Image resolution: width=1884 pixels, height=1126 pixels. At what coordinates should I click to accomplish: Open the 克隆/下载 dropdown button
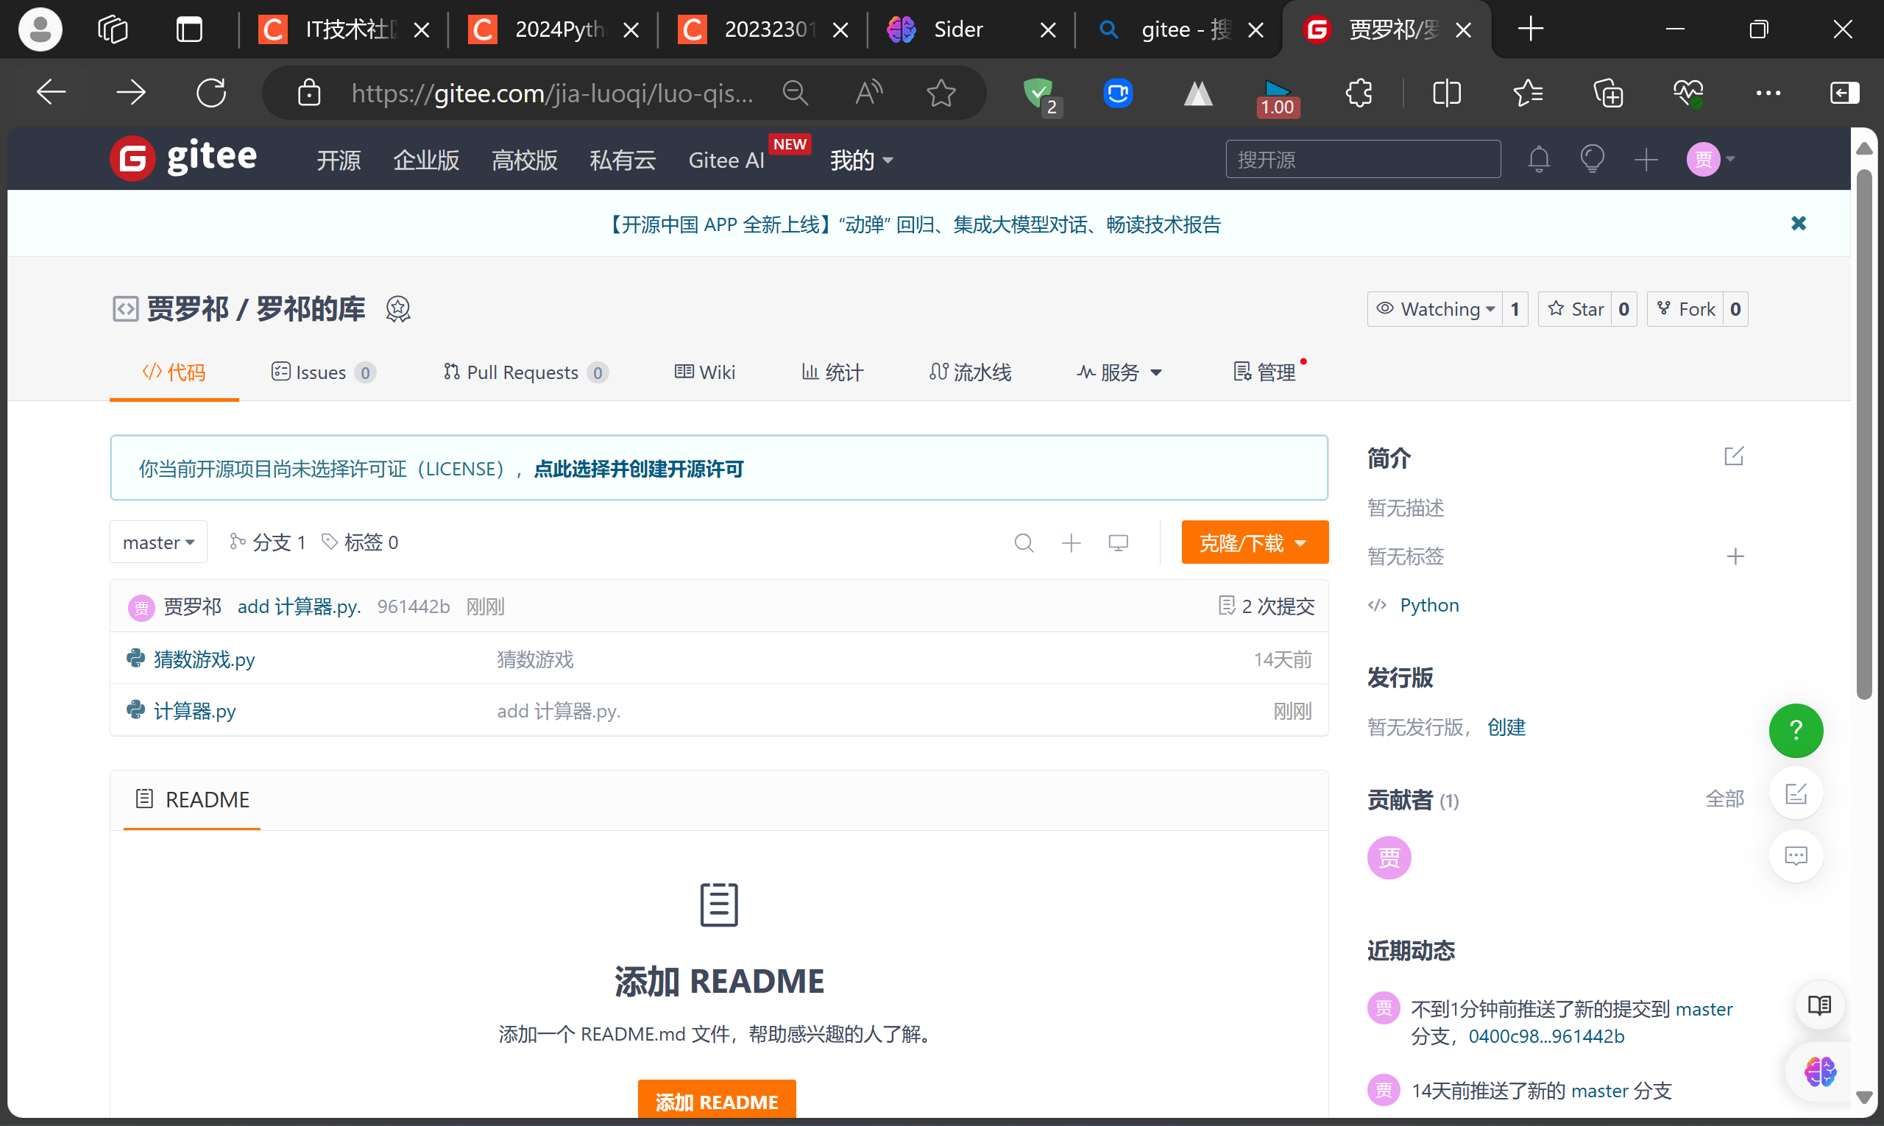point(1253,542)
